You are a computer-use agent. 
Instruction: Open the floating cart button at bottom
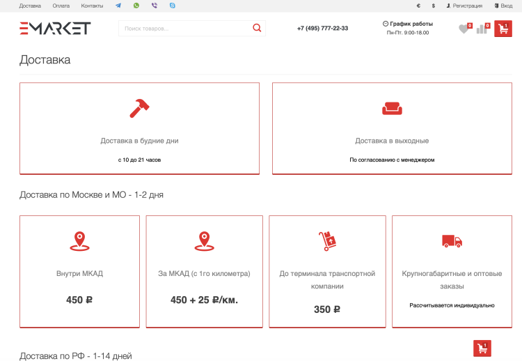[x=482, y=348]
